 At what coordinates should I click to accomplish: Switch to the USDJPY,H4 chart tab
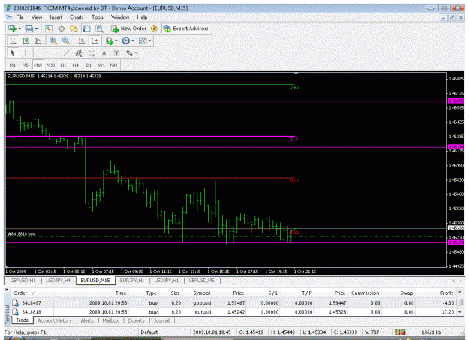click(59, 281)
